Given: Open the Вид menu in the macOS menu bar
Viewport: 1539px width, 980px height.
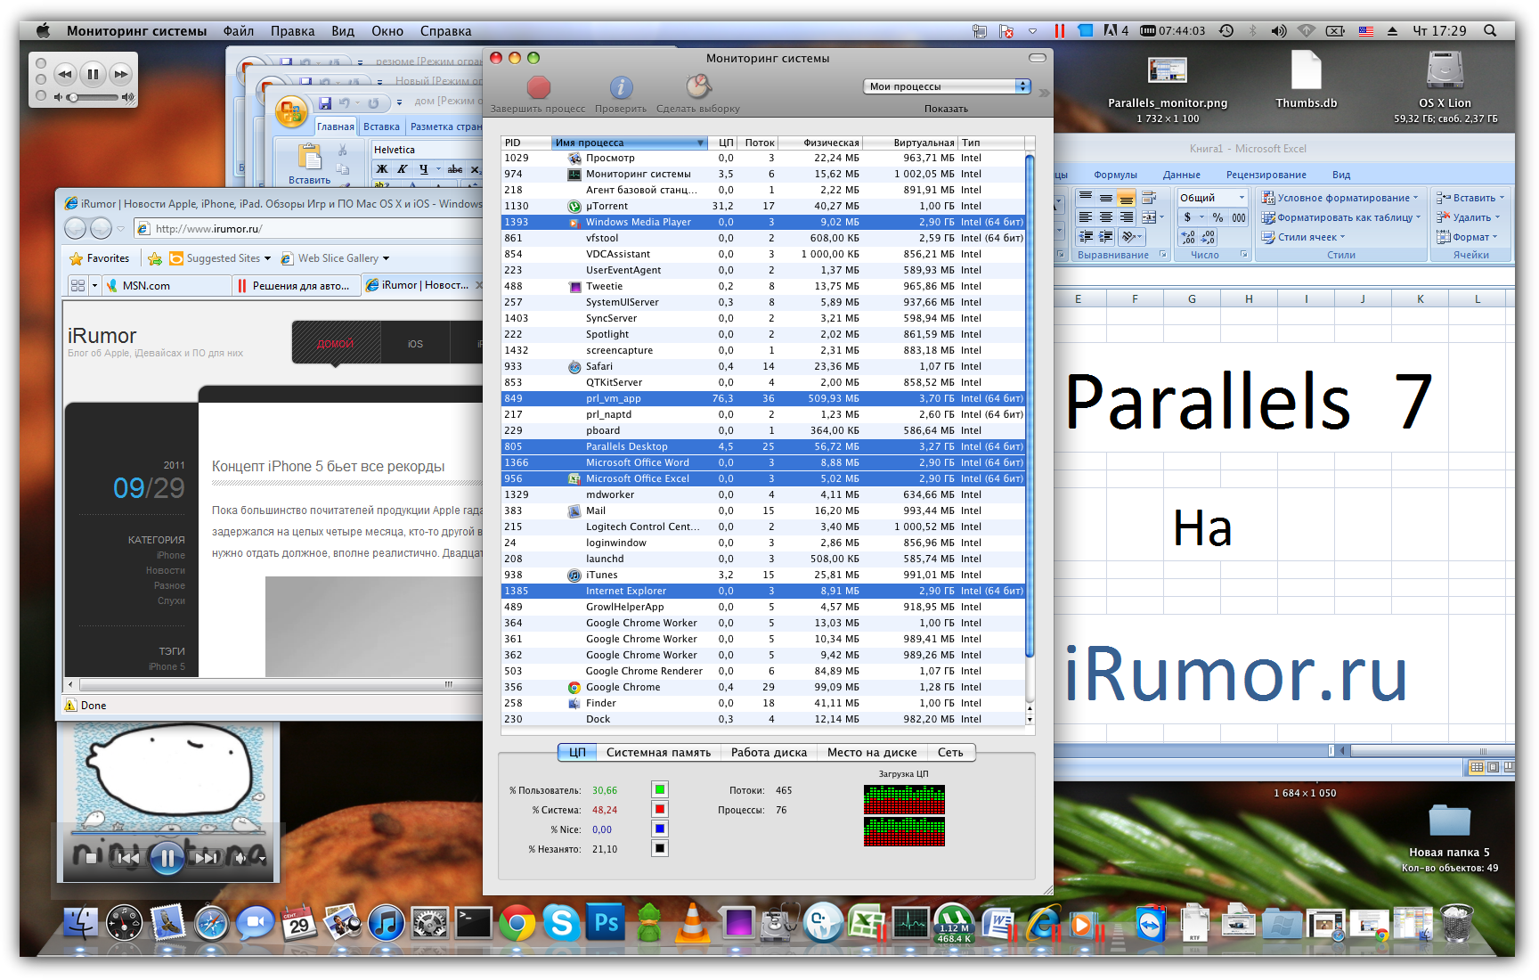Looking at the screenshot, I should [x=343, y=30].
